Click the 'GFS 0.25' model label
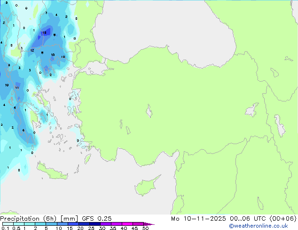Screen dimensions: 298x230 click(x=97, y=219)
